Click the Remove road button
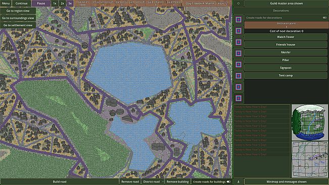The width and height of the screenshot is (329, 185). [130, 181]
